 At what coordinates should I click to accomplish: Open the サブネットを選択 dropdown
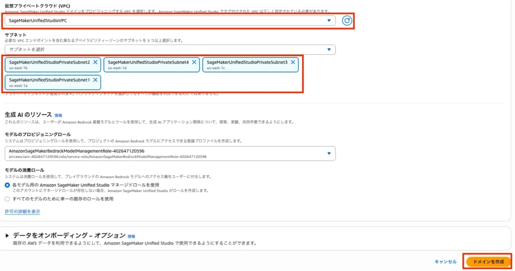tap(166, 49)
